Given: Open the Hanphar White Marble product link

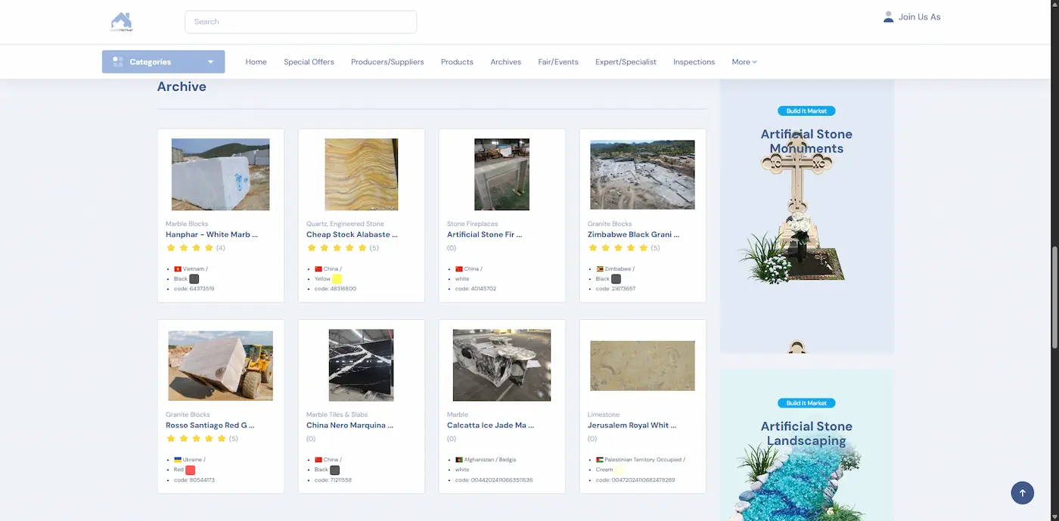Looking at the screenshot, I should click(x=212, y=234).
